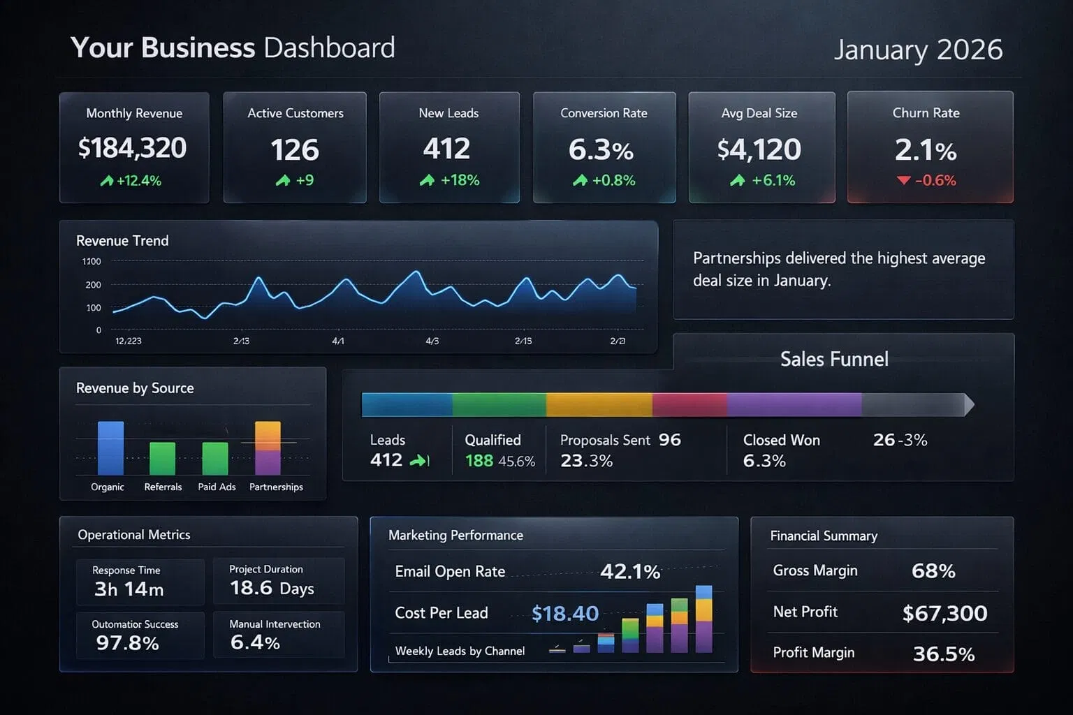The height and width of the screenshot is (715, 1073).
Task: Select the blue Organic bar in Revenue by Source
Action: click(x=111, y=449)
